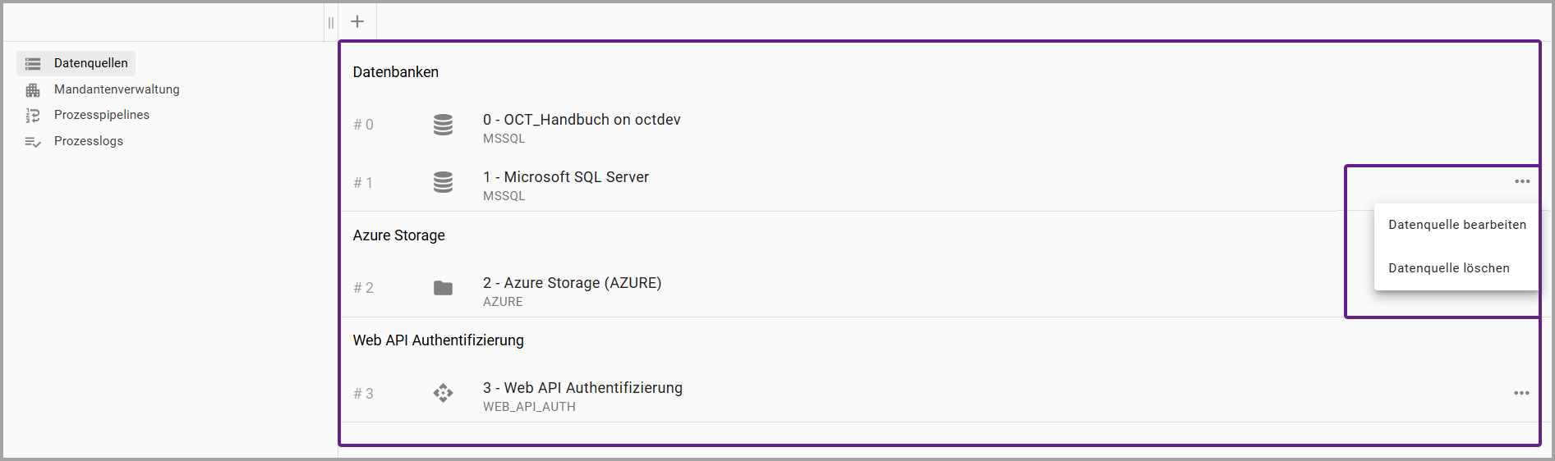Open three-dot menu for Microsoft SQL Server

[x=1522, y=181]
